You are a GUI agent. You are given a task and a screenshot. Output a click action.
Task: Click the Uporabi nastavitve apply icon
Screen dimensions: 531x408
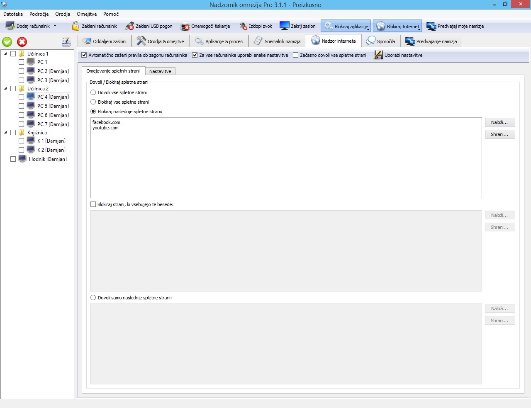(378, 55)
